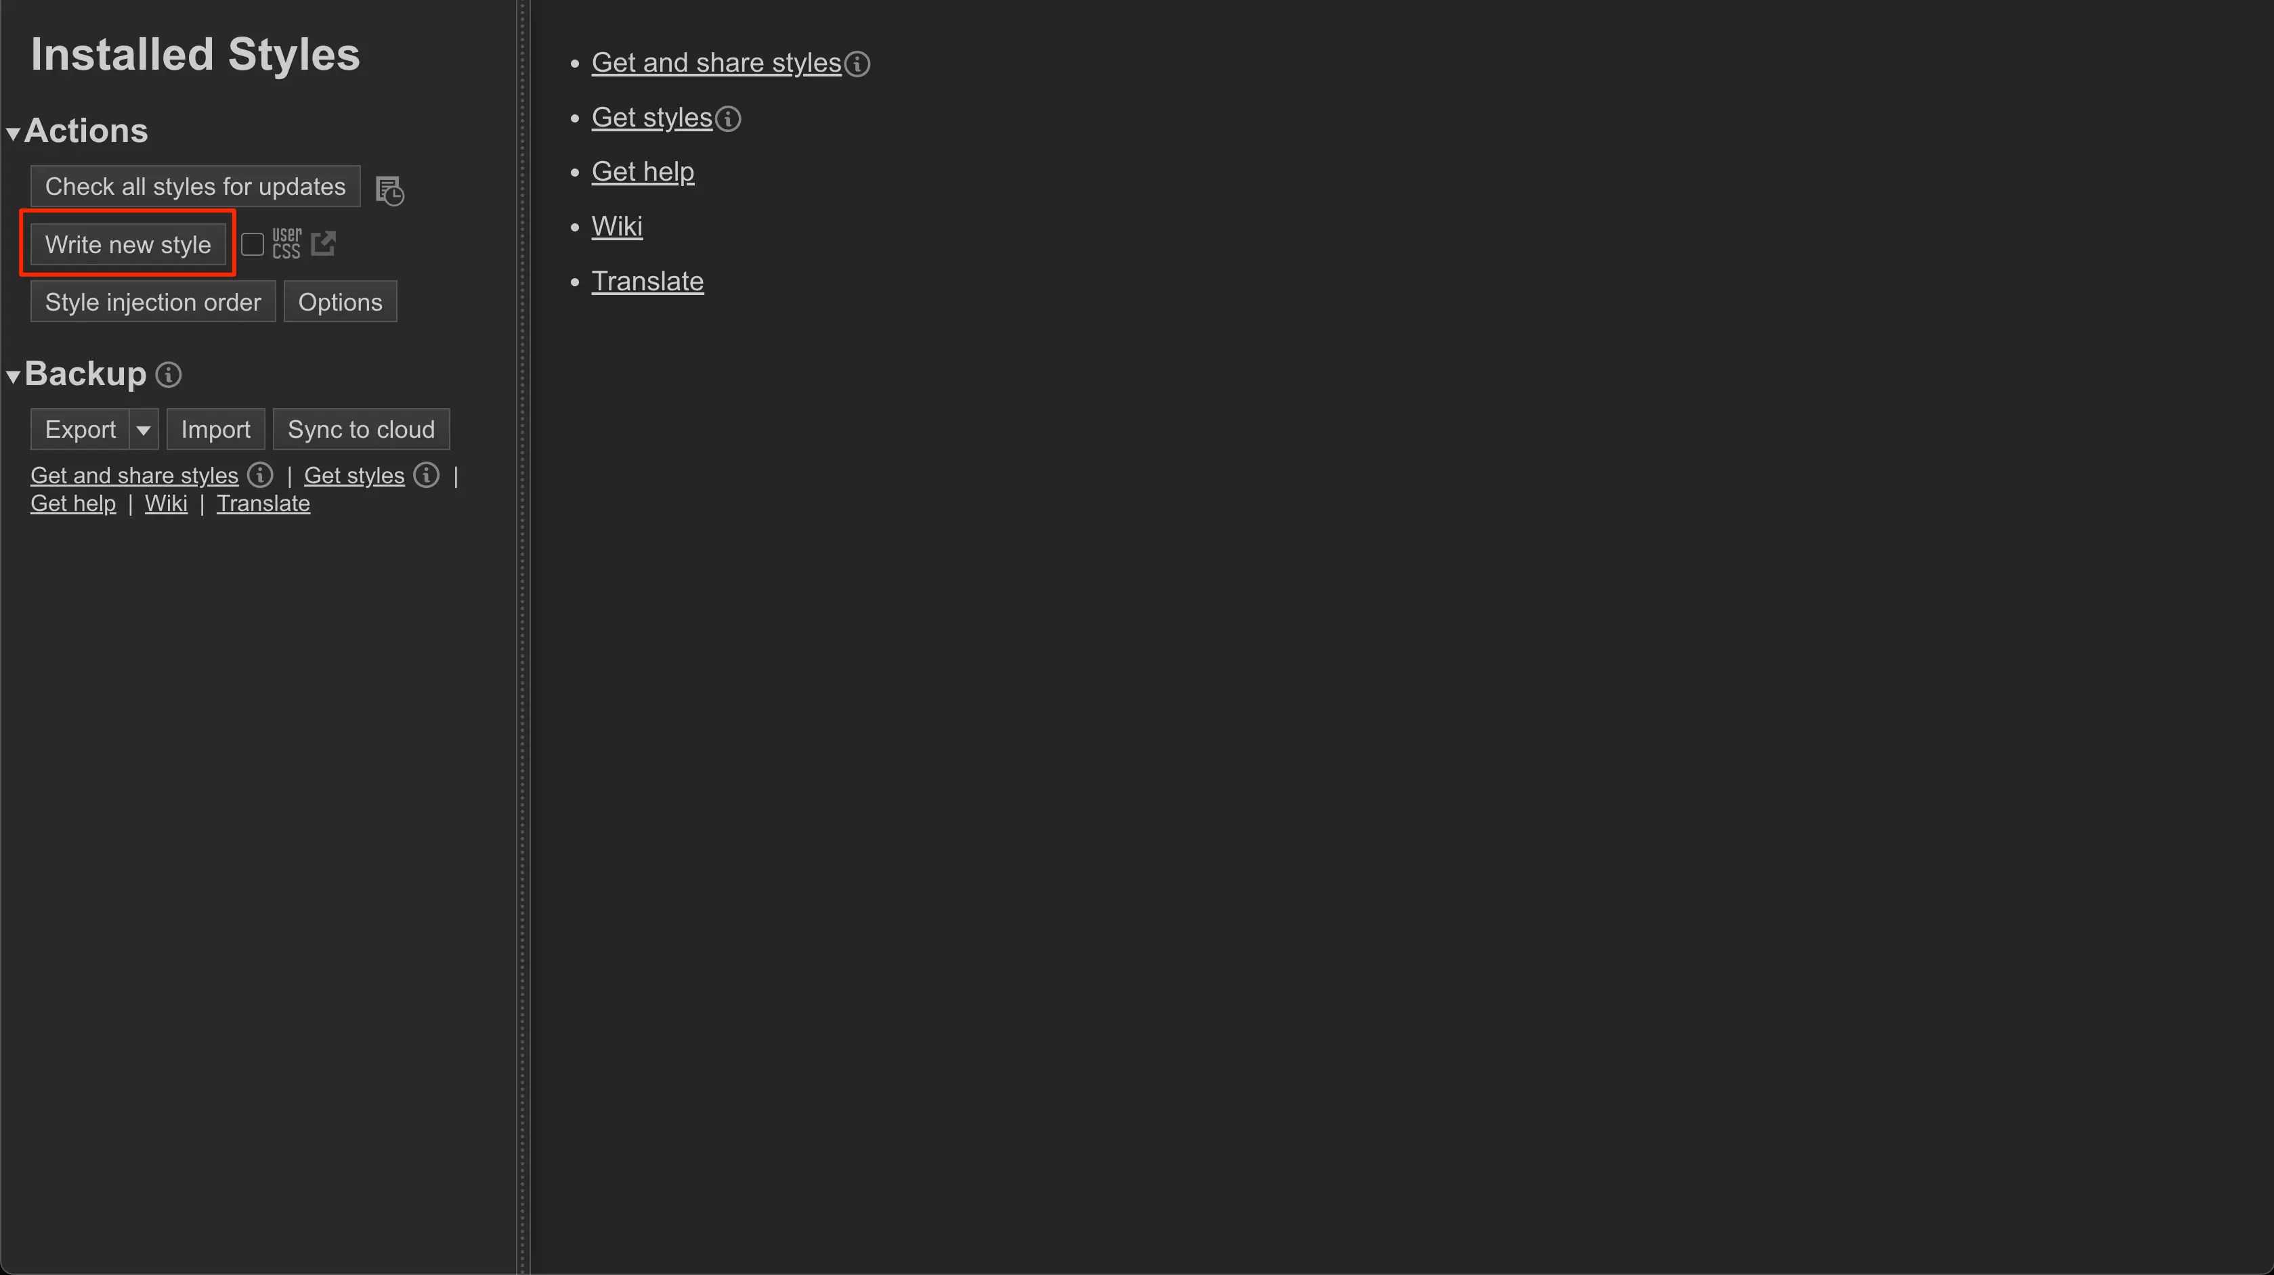2274x1275 pixels.
Task: Click the Backup info icon
Action: [169, 374]
